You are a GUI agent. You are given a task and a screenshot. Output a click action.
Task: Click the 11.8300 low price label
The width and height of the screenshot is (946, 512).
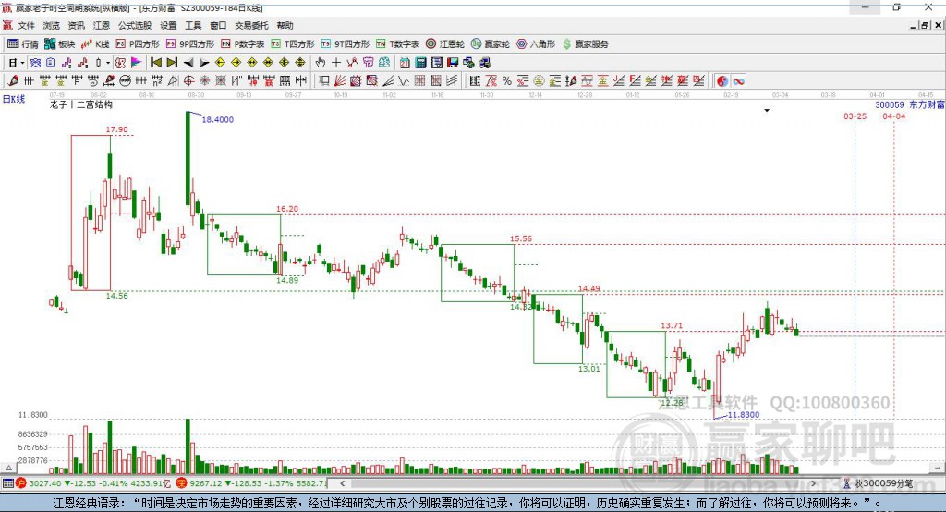point(744,415)
